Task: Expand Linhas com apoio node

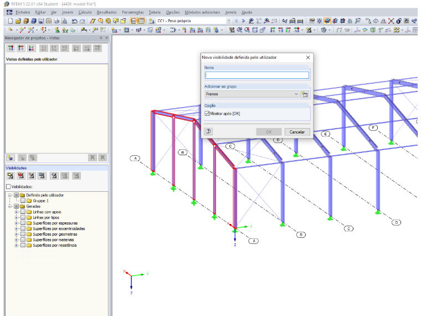Action: (x=17, y=212)
